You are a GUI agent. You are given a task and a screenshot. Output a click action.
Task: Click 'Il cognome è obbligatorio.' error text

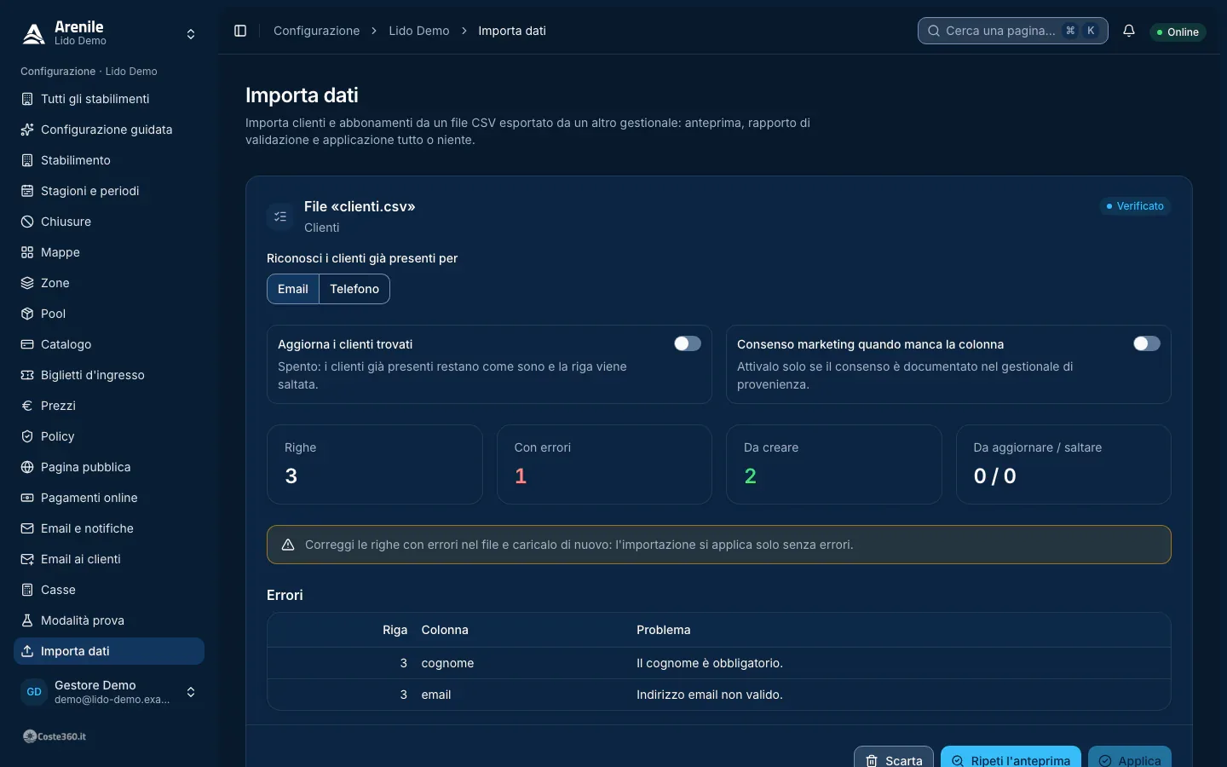tap(710, 663)
